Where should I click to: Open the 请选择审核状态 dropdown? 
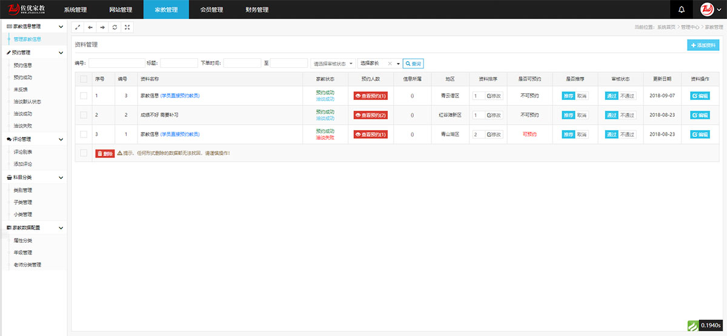click(333, 63)
